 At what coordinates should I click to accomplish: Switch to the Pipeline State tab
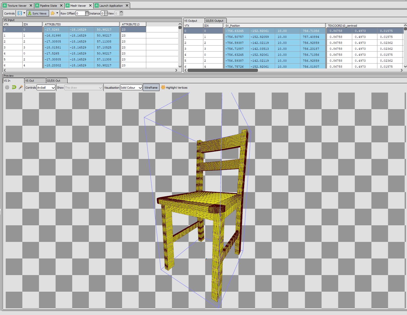coord(48,6)
